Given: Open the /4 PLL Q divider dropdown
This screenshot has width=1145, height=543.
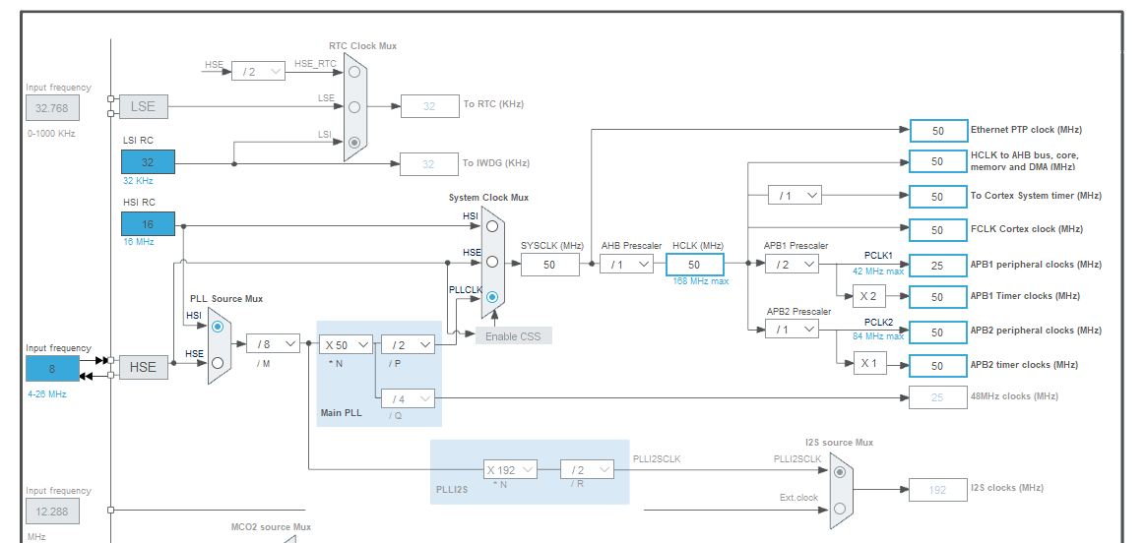Looking at the screenshot, I should [408, 398].
